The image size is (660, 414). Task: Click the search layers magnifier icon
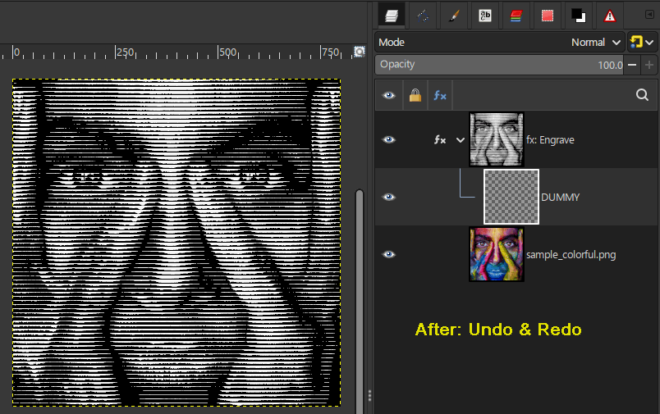tap(642, 95)
